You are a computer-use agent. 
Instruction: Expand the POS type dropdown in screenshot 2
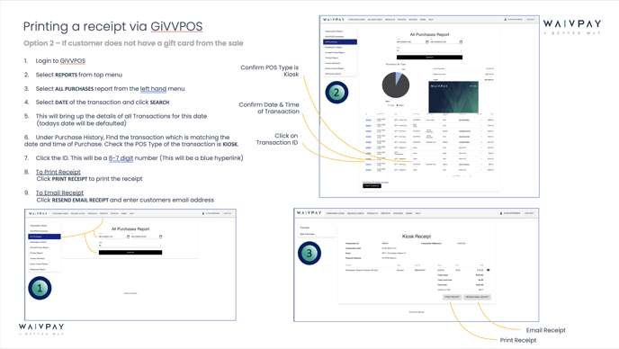(x=429, y=50)
